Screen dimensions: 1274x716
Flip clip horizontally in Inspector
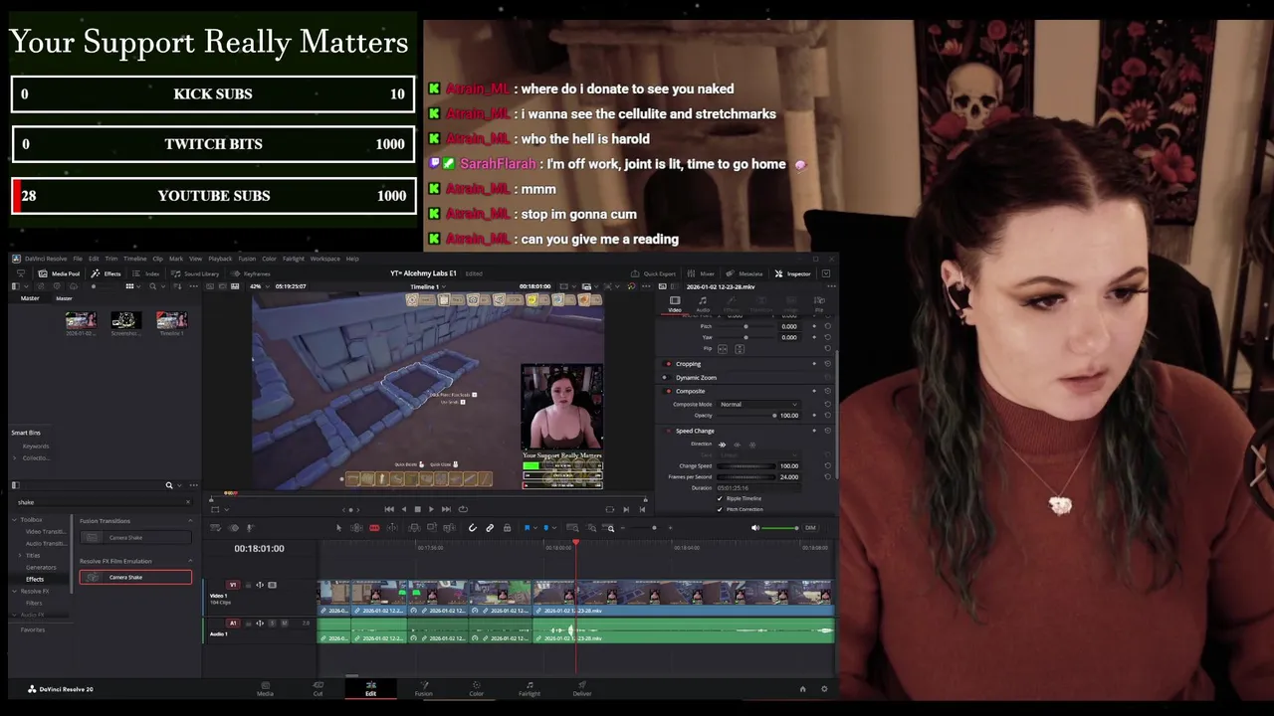pos(722,349)
